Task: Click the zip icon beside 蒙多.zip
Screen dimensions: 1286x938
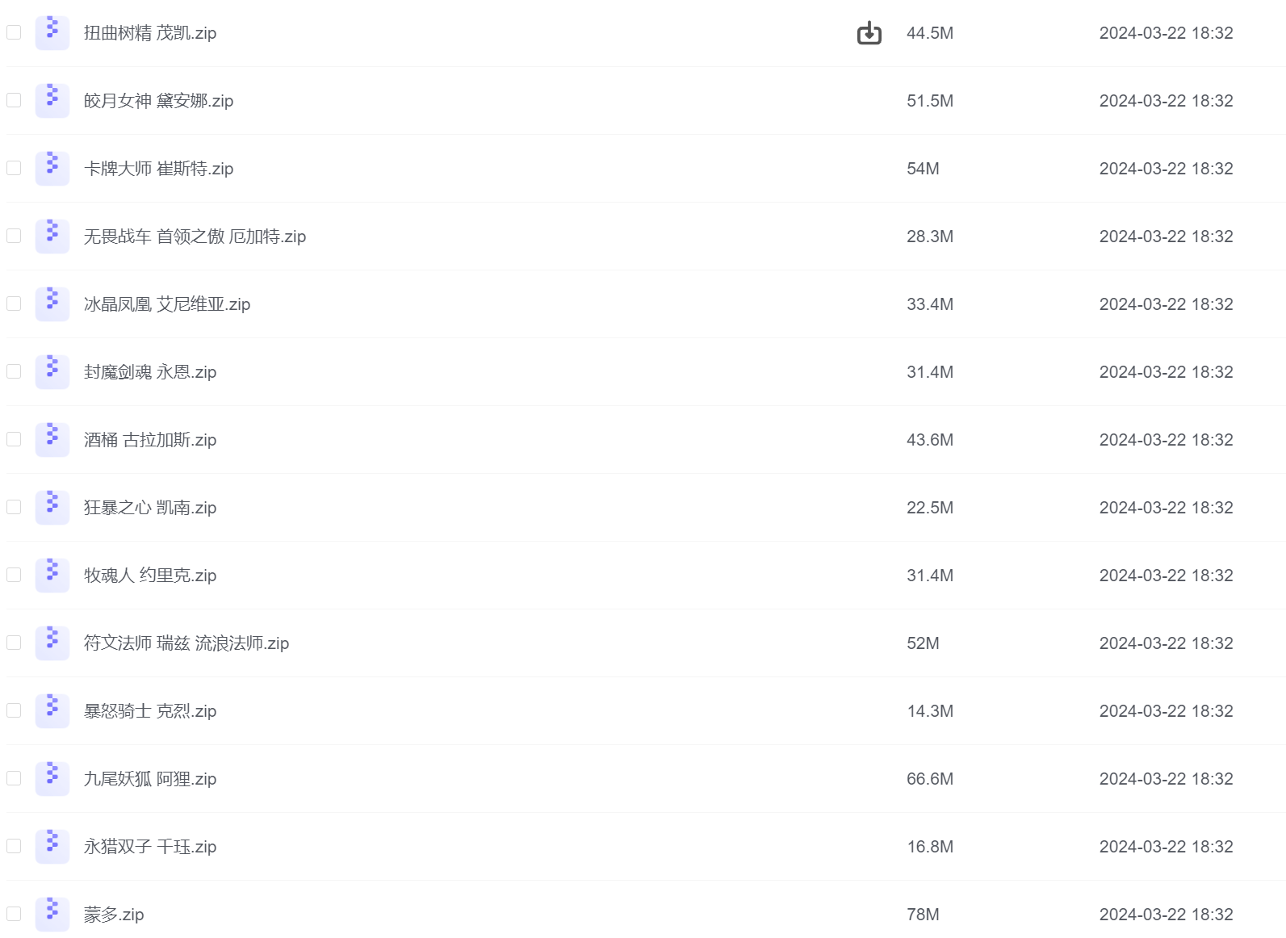Action: point(52,915)
